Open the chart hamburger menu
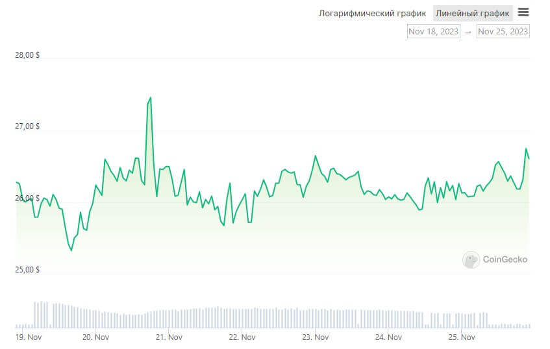 click(523, 12)
